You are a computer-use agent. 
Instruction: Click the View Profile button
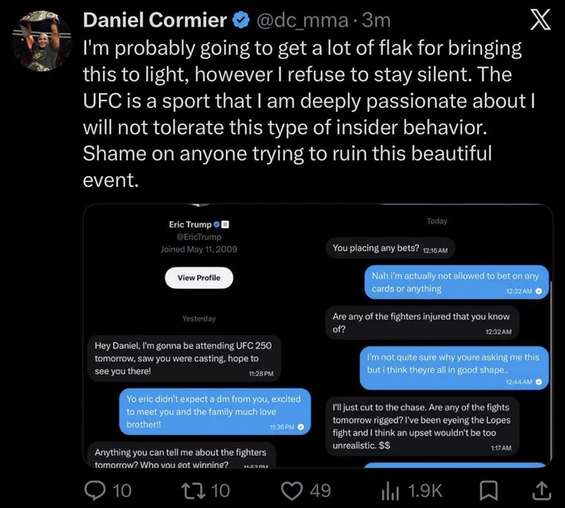(199, 277)
